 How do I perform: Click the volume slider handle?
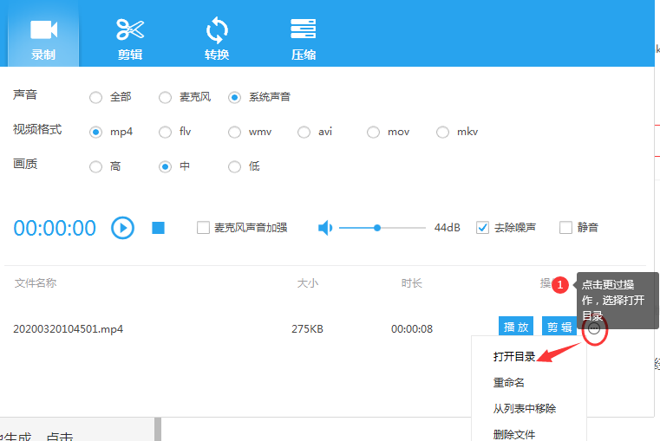(377, 228)
